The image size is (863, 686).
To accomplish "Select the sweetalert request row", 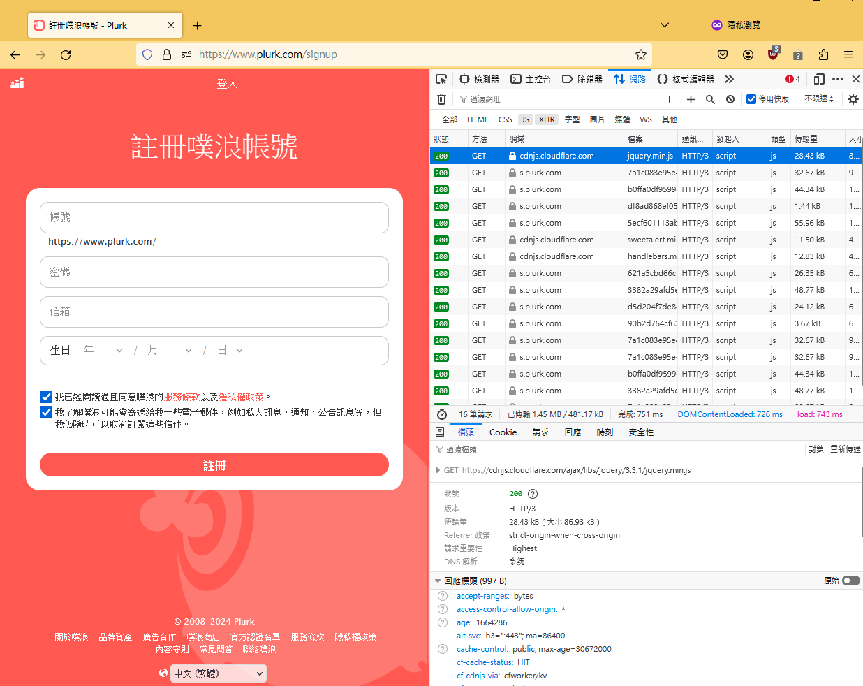I will tap(646, 240).
